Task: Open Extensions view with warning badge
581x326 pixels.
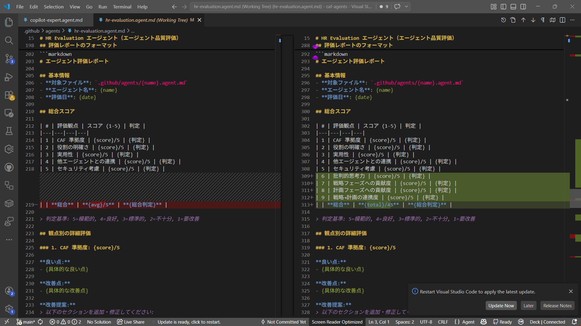Action: point(9,95)
